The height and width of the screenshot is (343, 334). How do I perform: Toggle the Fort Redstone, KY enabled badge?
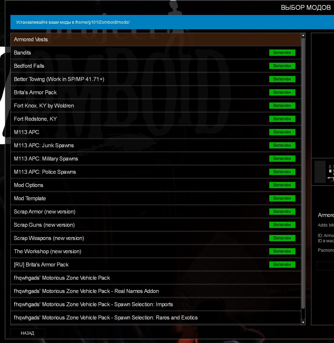[x=282, y=119]
